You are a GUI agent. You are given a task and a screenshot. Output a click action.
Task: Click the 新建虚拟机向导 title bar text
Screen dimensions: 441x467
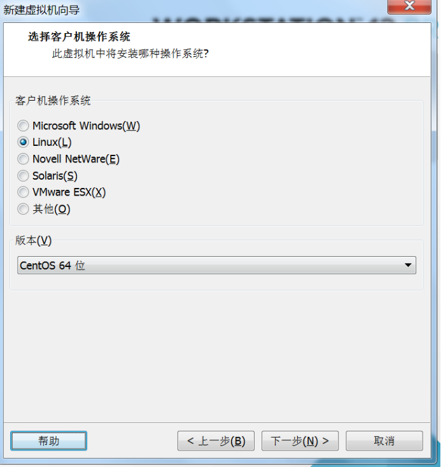click(x=41, y=10)
